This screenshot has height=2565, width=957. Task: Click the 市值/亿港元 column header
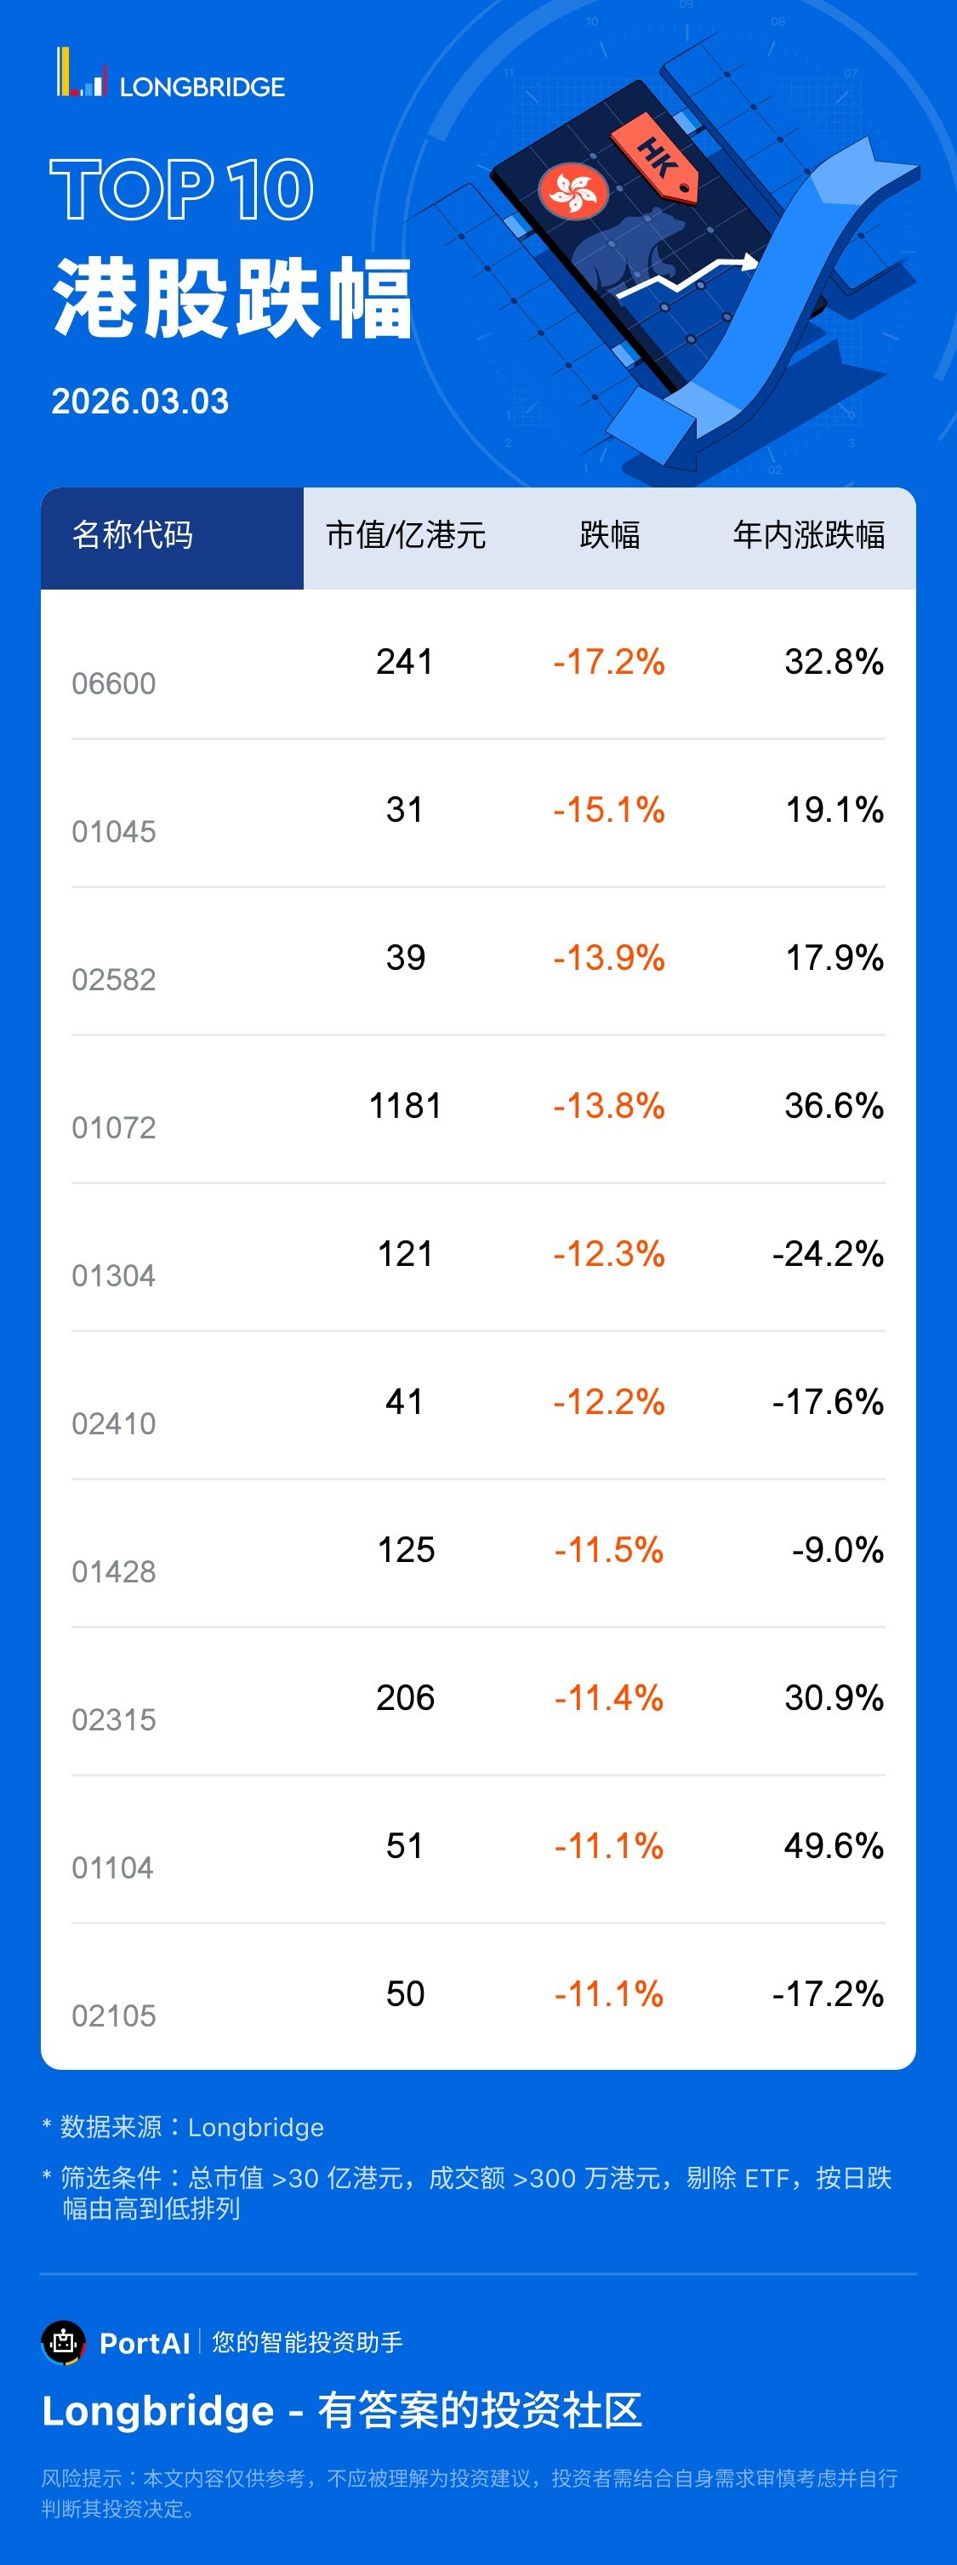point(405,536)
